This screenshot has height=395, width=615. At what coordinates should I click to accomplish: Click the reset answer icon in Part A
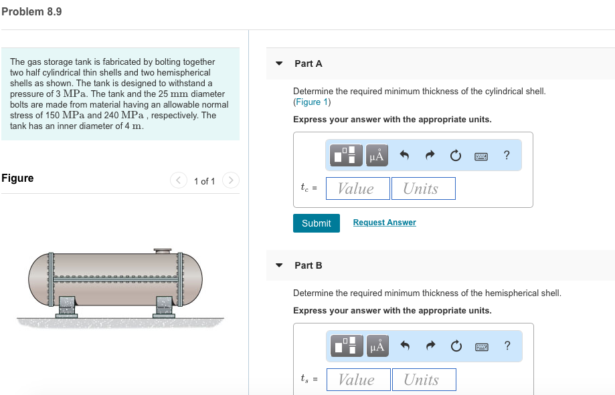(455, 155)
